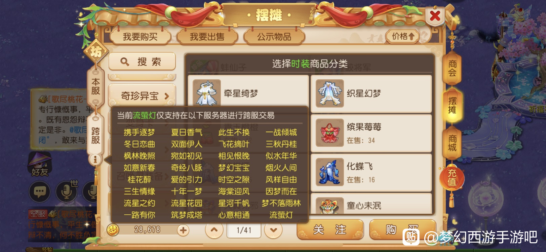Switch to 我要出售 tab
Image resolution: width=546 pixels, height=252 pixels.
[207, 37]
